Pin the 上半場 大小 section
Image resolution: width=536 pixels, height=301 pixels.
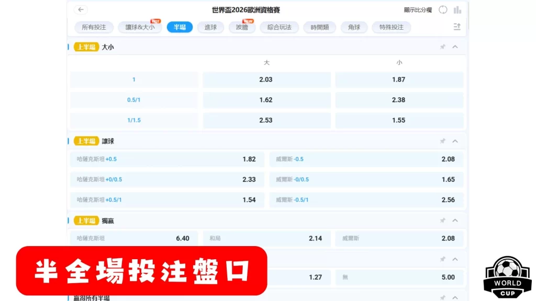(443, 47)
